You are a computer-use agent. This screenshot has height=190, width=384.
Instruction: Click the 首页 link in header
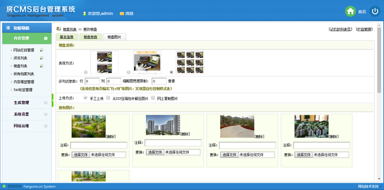362,11
